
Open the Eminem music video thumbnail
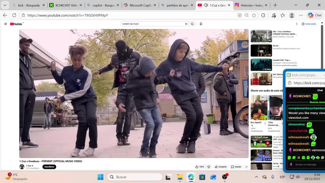(261, 155)
